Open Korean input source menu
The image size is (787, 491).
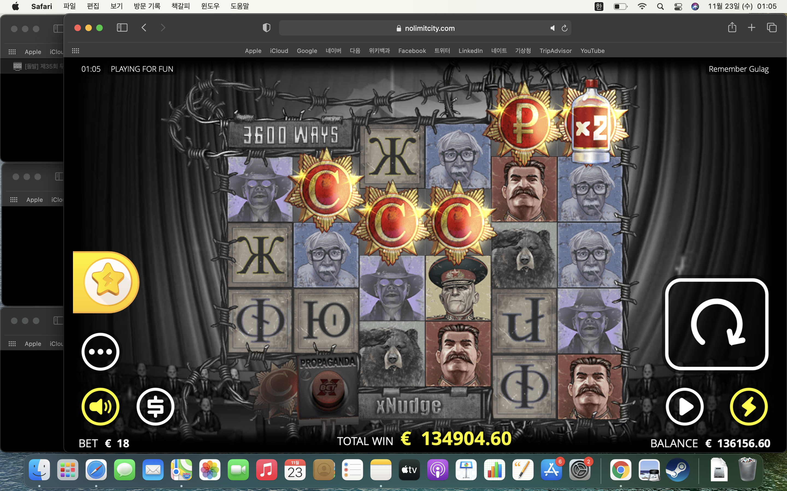[599, 7]
